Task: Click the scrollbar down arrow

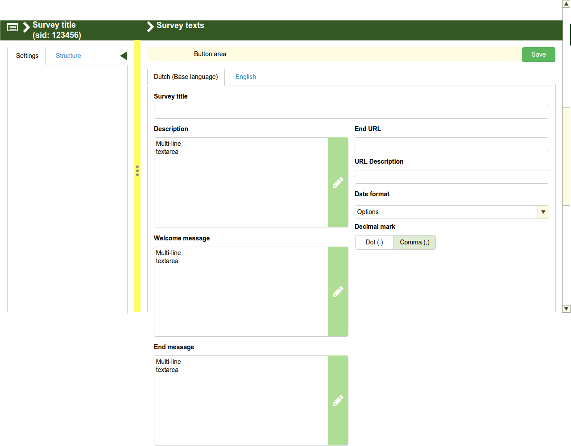Action: coord(566,309)
